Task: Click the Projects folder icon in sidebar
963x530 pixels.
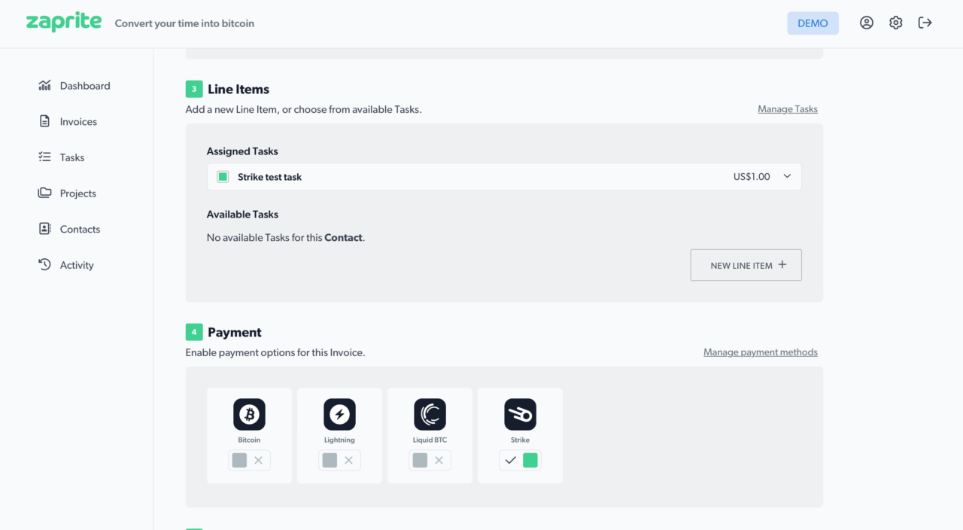Action: point(44,193)
